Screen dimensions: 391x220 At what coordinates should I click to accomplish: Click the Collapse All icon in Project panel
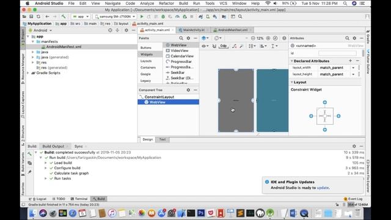click(x=117, y=30)
